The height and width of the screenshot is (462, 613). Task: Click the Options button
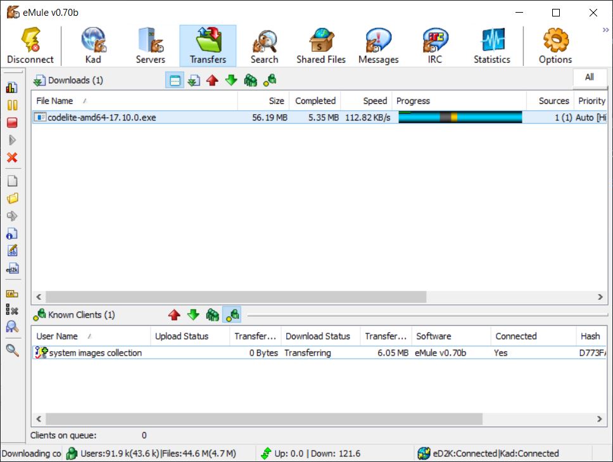pos(555,46)
